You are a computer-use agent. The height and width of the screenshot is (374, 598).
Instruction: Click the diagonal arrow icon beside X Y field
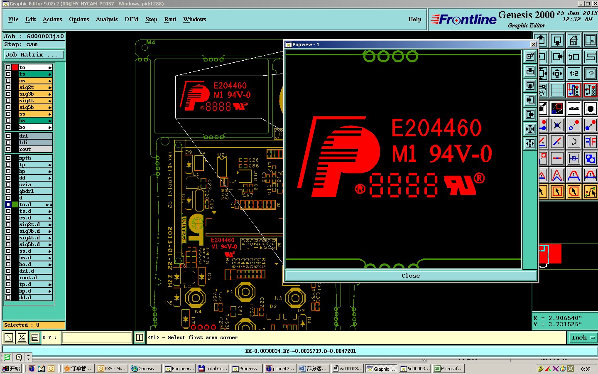pos(9,337)
